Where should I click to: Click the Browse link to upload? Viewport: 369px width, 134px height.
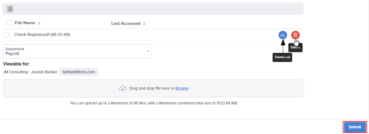pos(182,88)
